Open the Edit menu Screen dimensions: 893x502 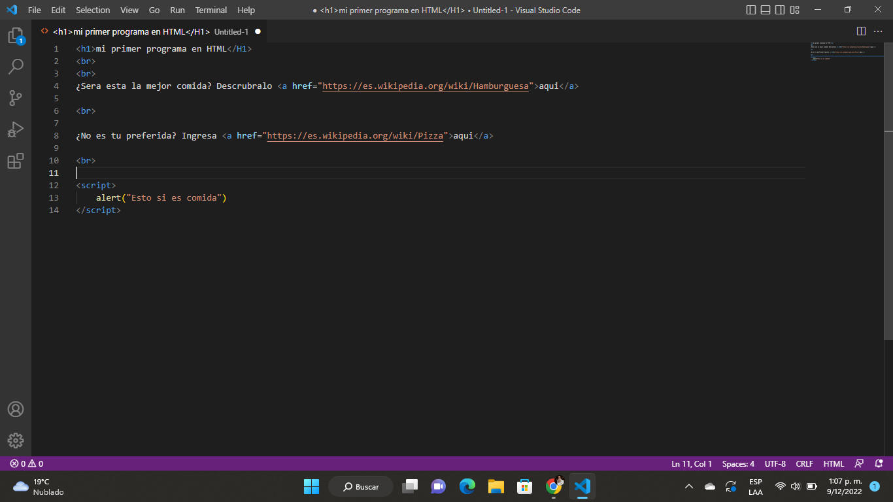click(58, 10)
